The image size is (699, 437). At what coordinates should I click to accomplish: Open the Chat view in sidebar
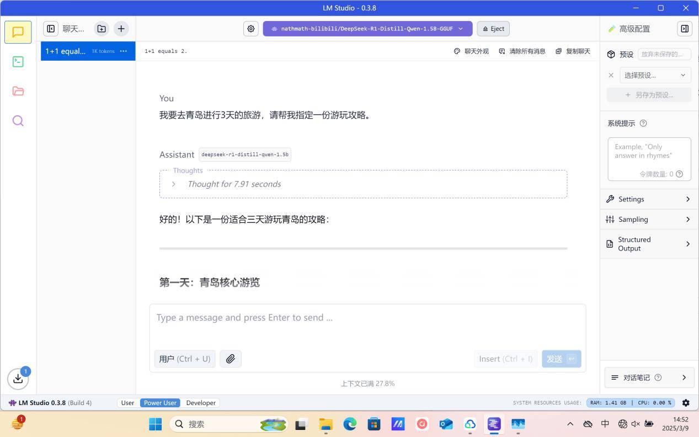tap(18, 32)
